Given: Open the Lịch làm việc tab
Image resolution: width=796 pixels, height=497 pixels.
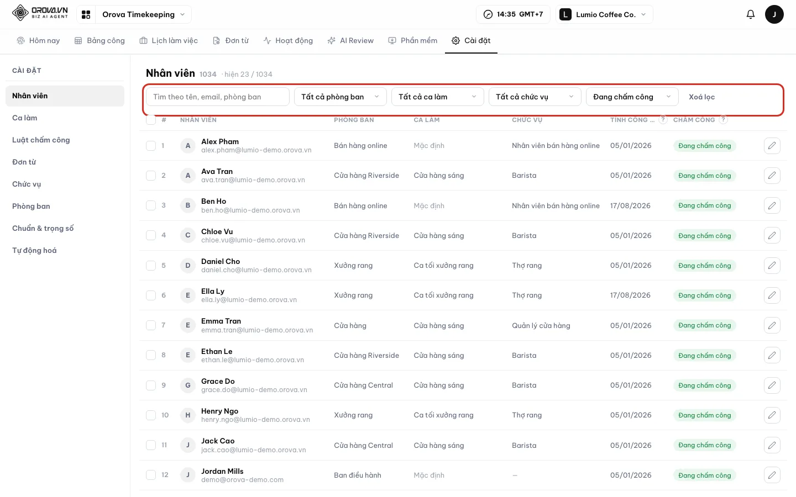Looking at the screenshot, I should tap(169, 40).
